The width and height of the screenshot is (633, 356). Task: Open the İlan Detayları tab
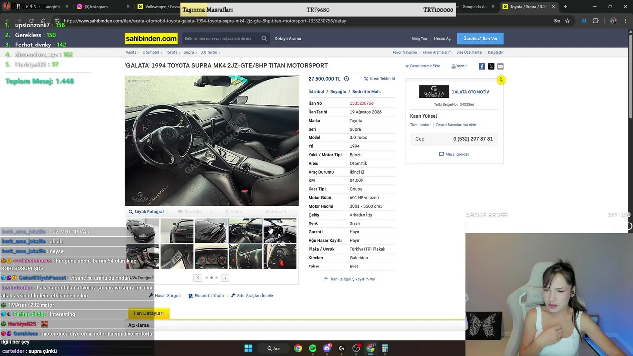148,313
